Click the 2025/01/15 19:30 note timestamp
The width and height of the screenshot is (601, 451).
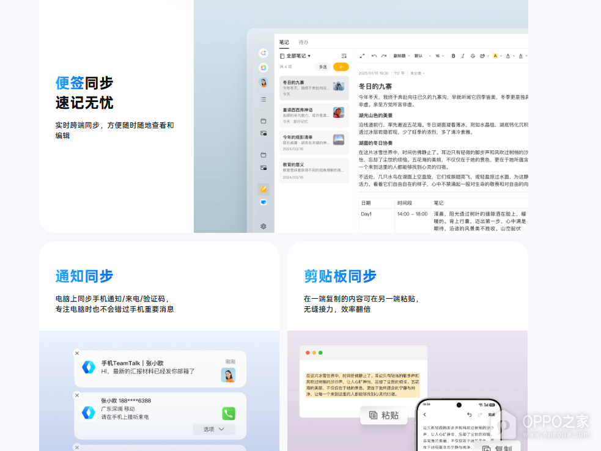[x=374, y=73]
